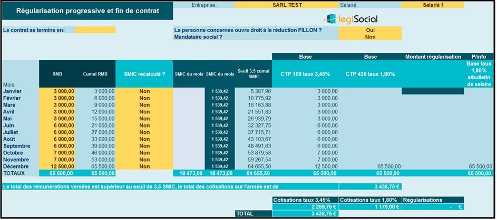Select seuil value 32 327,75

[x=254, y=125]
